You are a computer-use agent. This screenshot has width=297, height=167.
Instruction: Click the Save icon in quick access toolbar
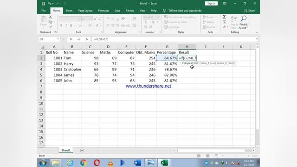[43, 3]
